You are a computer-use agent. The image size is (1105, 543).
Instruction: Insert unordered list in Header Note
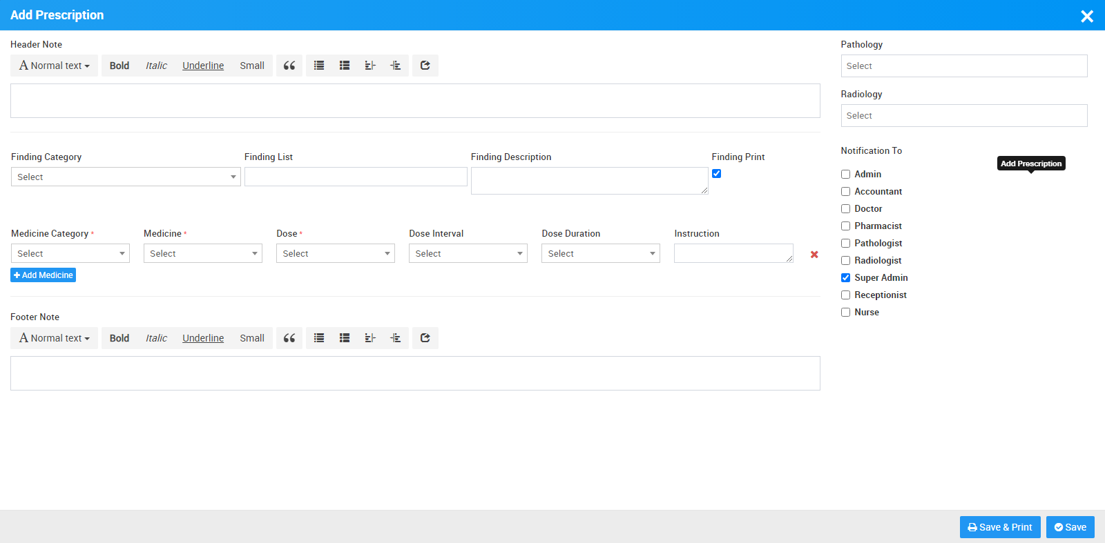click(x=319, y=66)
